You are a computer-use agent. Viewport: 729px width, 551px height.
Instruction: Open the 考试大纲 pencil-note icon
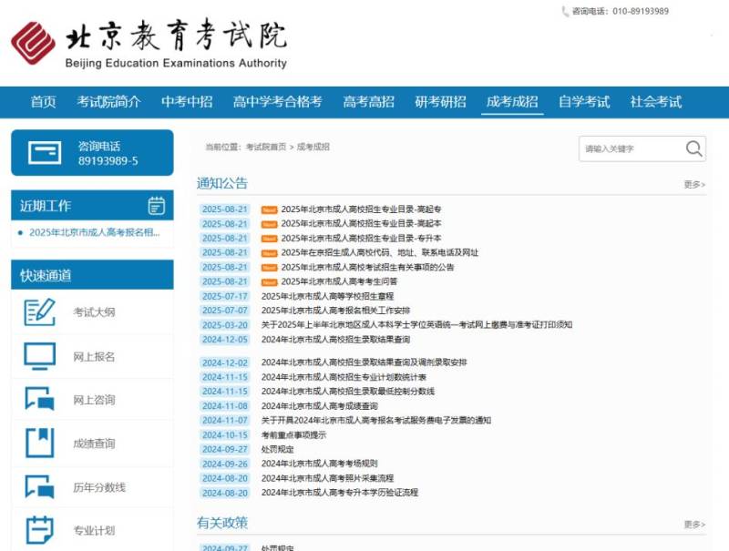point(39,312)
